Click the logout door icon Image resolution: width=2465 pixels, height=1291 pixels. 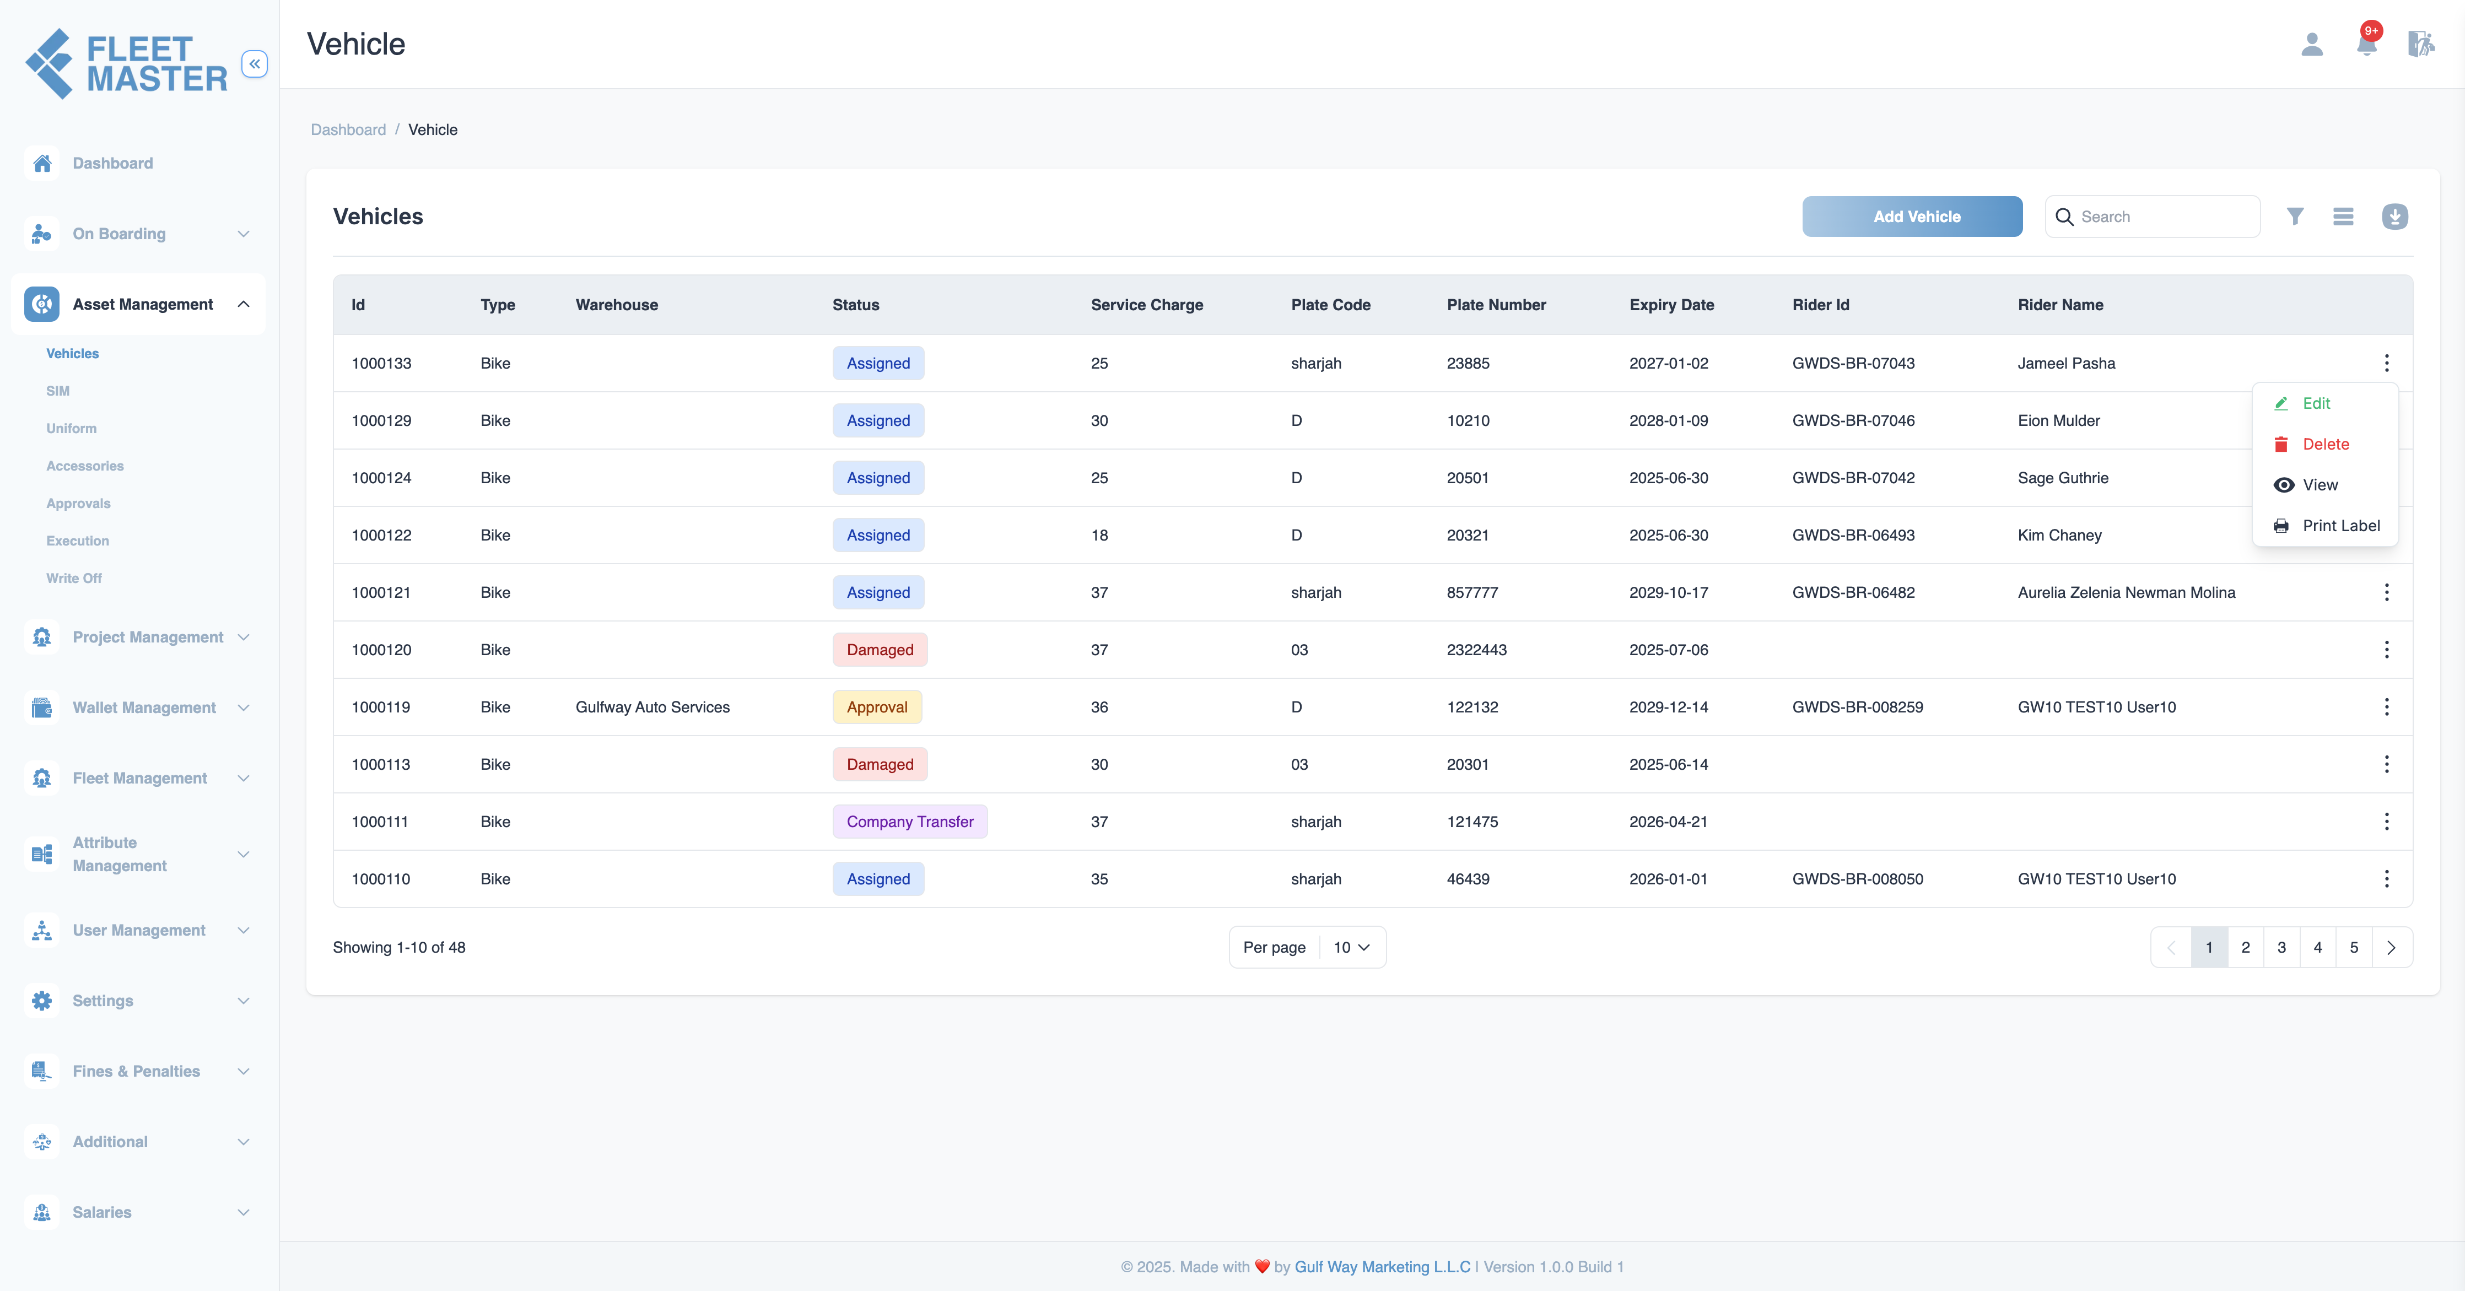[2421, 44]
